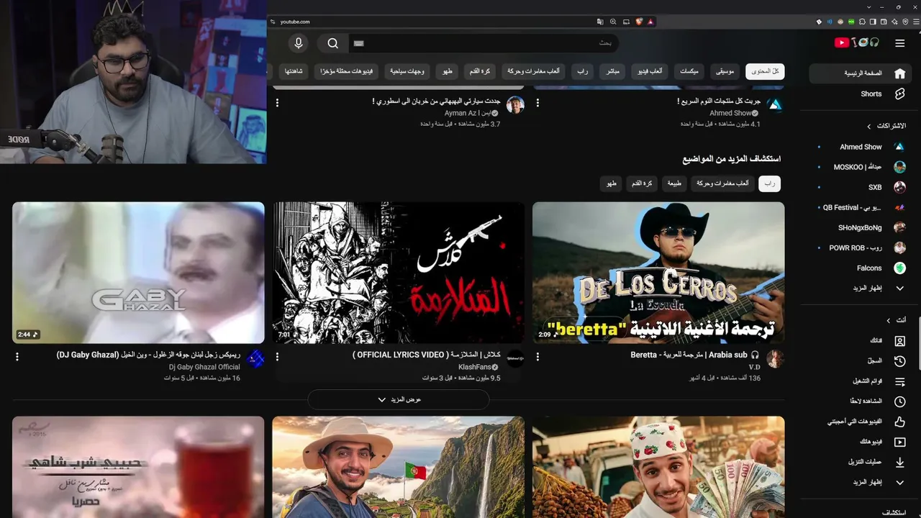Select راب chip under استكشاف المزيد من المواضيع
Viewport: 921px width, 518px height.
tap(770, 183)
